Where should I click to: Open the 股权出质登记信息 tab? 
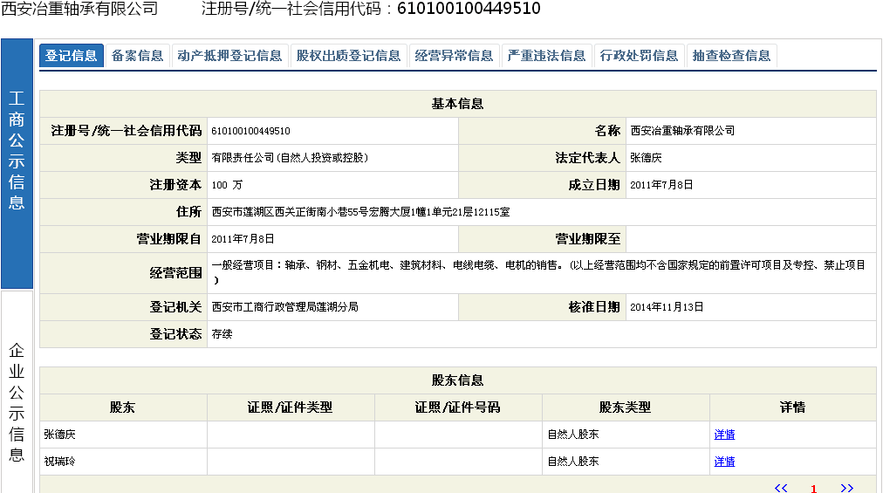coord(348,56)
